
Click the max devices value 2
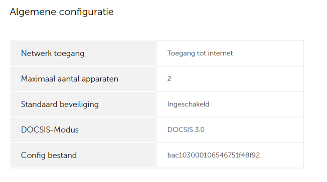click(x=169, y=78)
